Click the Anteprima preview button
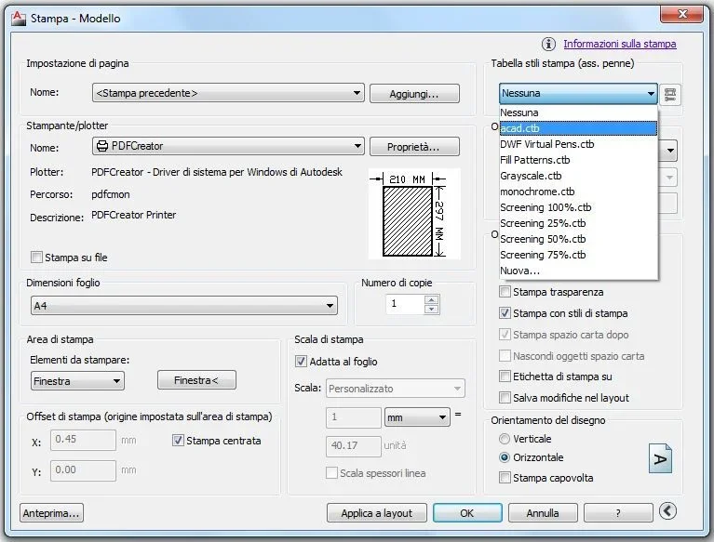 coord(51,513)
